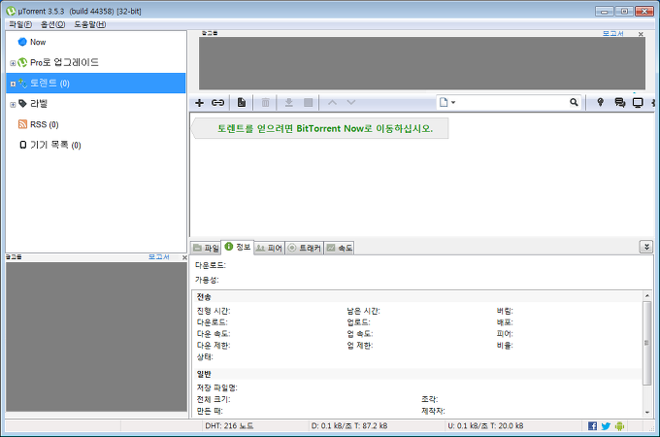Screen dimensions: 660x437
Task: Click the info pane scroll down arrow
Action: [x=646, y=413]
